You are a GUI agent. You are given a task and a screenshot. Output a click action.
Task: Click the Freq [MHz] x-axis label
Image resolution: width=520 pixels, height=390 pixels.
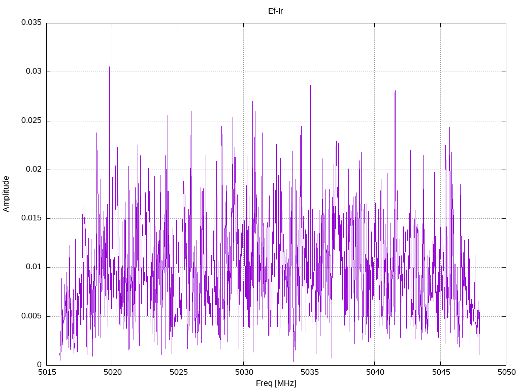(276, 383)
